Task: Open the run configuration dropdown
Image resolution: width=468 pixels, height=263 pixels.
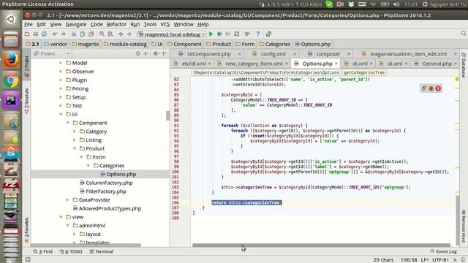Action: coord(172,34)
